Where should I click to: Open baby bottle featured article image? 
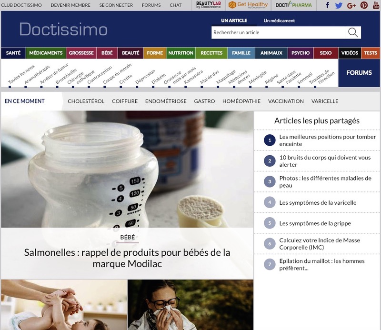tap(127, 170)
